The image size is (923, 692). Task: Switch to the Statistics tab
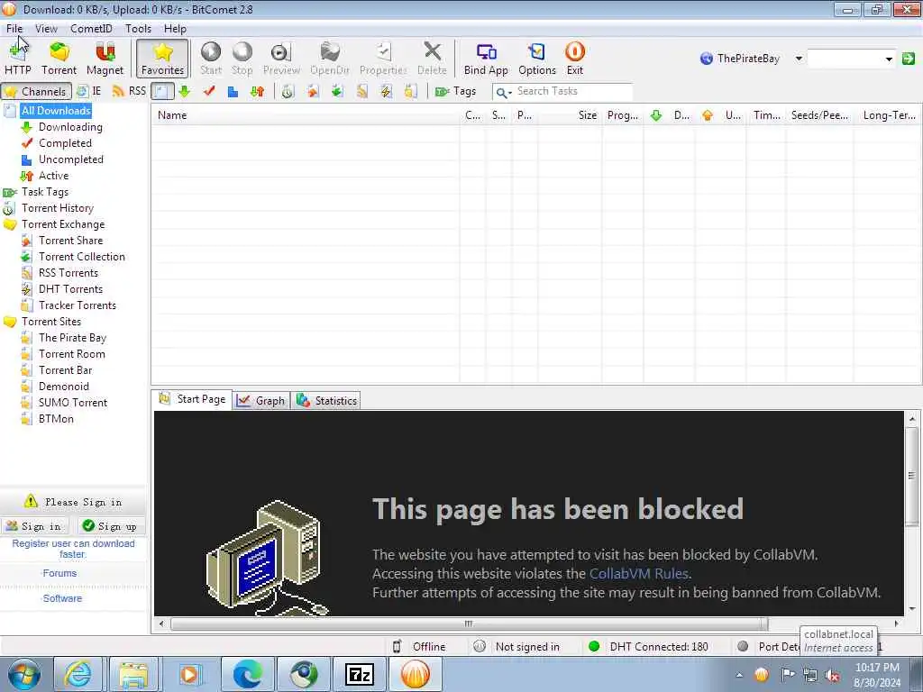click(326, 401)
